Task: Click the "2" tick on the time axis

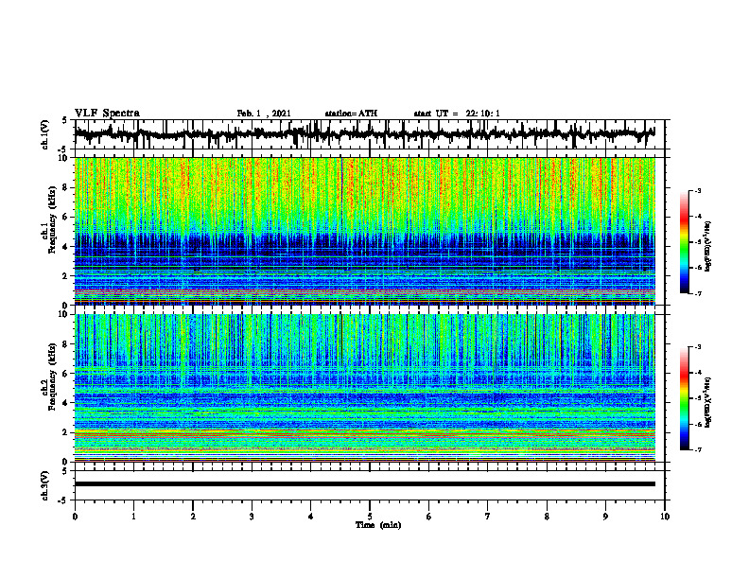Action: coord(193,517)
